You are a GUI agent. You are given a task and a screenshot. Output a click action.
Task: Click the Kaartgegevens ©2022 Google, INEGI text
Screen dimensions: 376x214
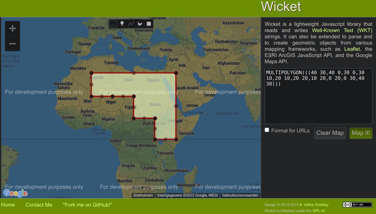(x=187, y=195)
